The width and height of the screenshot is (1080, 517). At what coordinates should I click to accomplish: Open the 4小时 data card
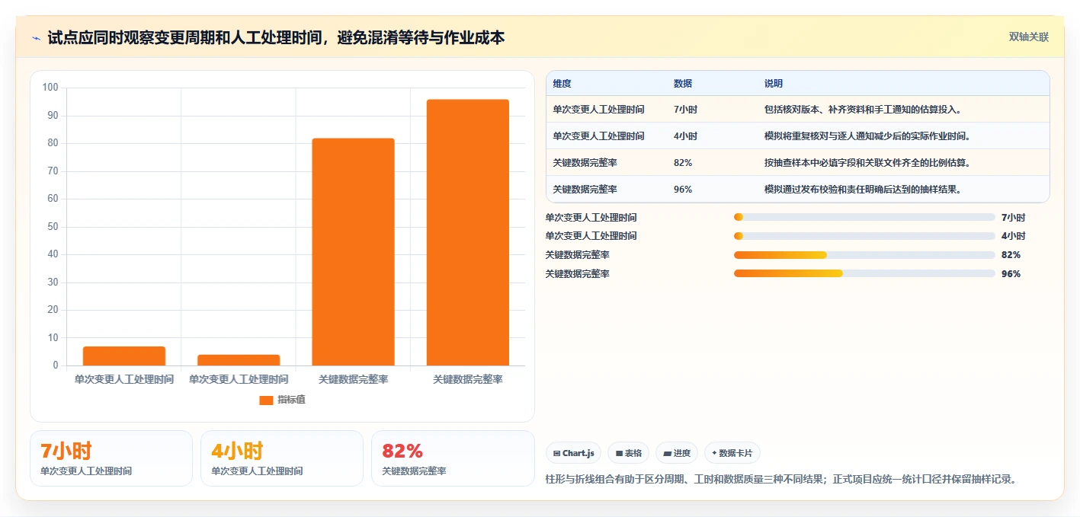point(282,458)
